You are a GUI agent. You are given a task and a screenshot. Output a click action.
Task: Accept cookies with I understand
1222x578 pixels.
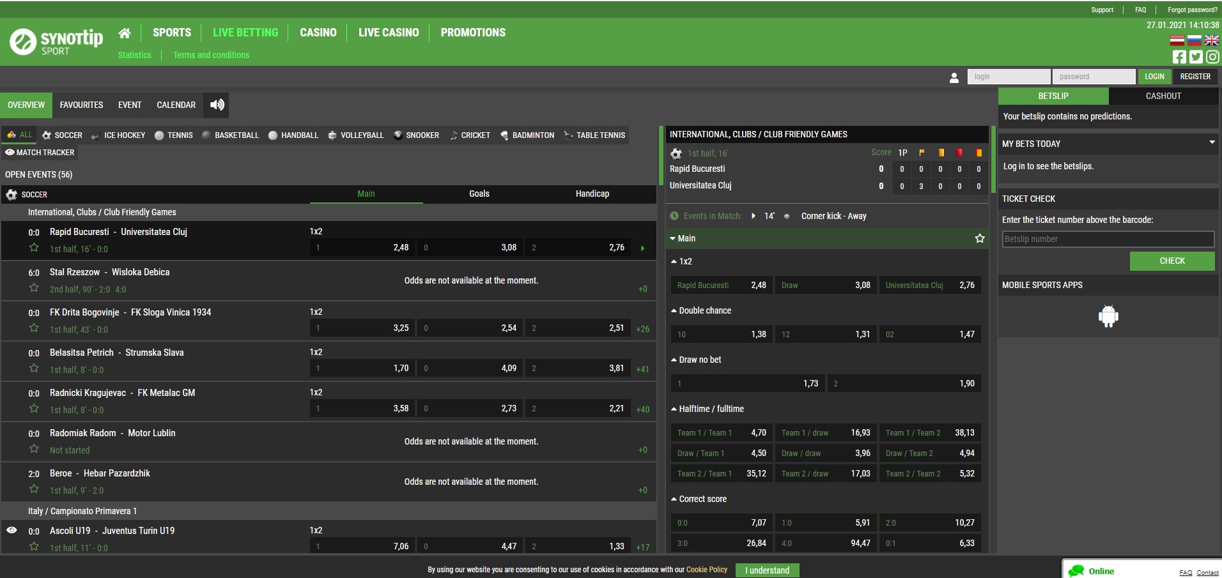[x=767, y=570]
